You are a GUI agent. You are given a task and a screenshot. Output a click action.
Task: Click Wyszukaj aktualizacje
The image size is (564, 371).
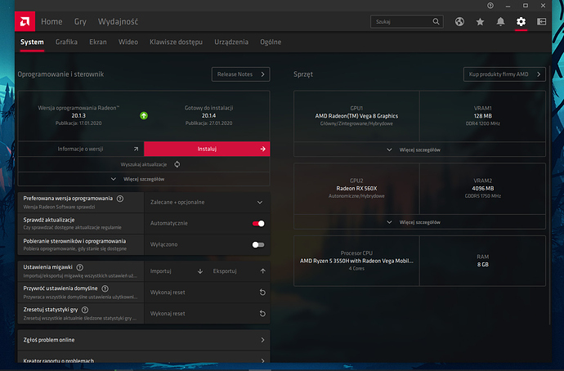[144, 164]
